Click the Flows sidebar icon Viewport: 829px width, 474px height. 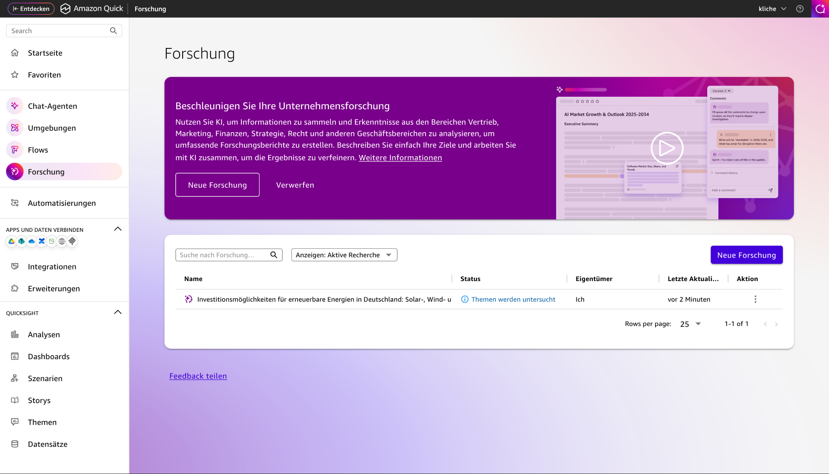(15, 150)
